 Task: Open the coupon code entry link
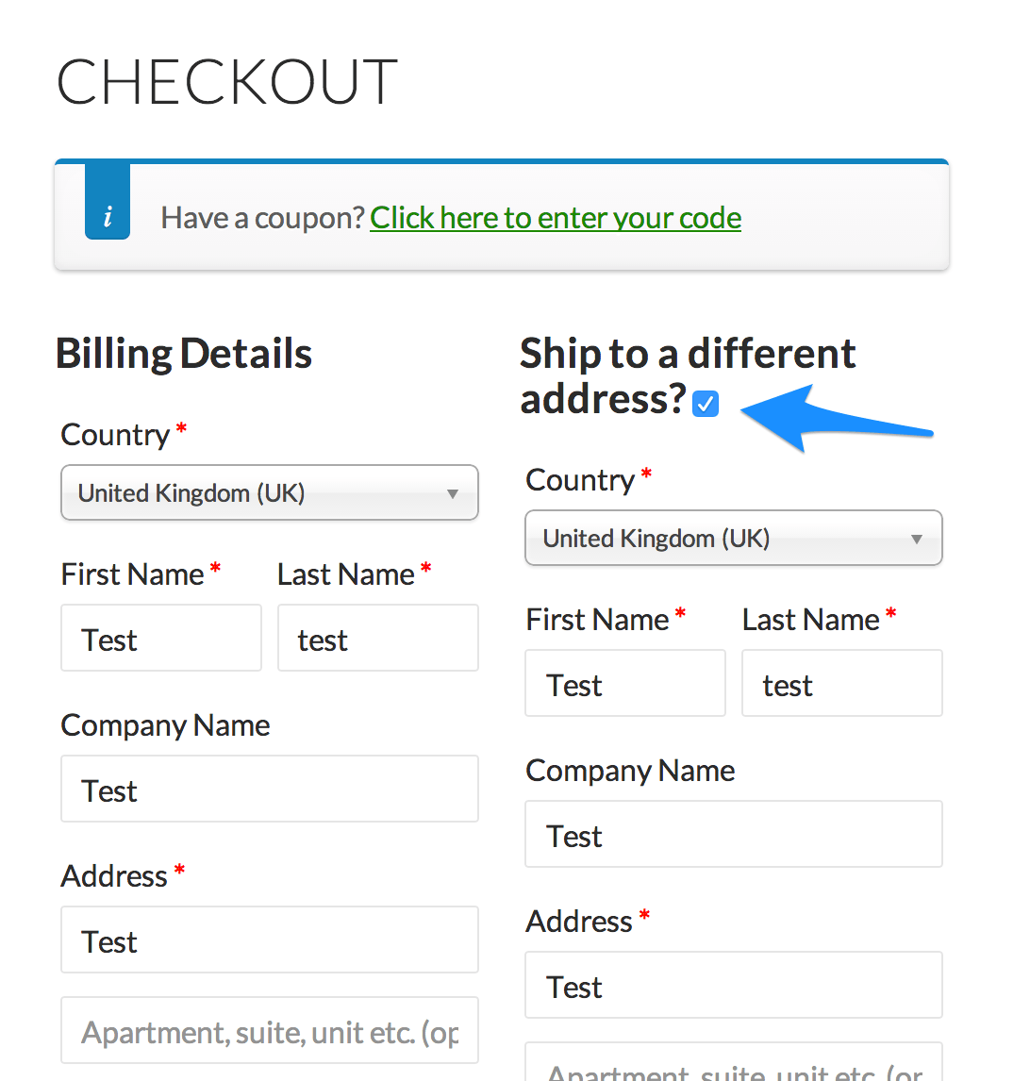[x=556, y=218]
